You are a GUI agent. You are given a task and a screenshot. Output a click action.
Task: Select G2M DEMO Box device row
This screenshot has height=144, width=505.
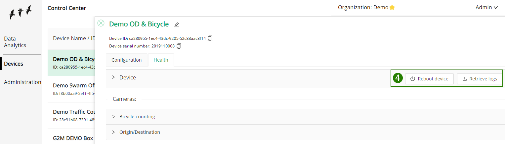click(71, 136)
